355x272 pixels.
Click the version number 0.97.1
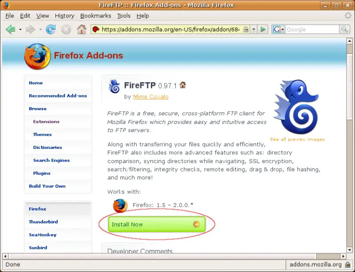[167, 86]
